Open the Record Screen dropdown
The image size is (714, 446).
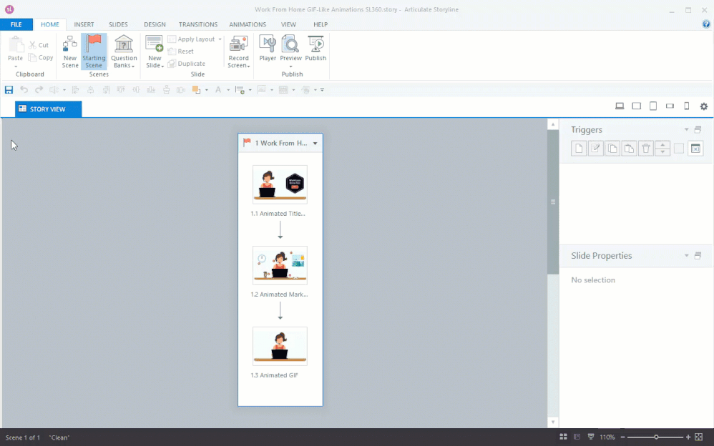click(239, 52)
